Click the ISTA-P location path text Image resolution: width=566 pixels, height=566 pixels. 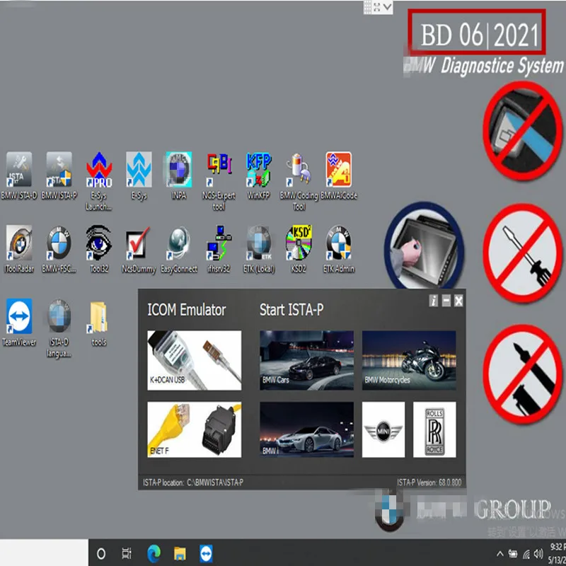193,483
